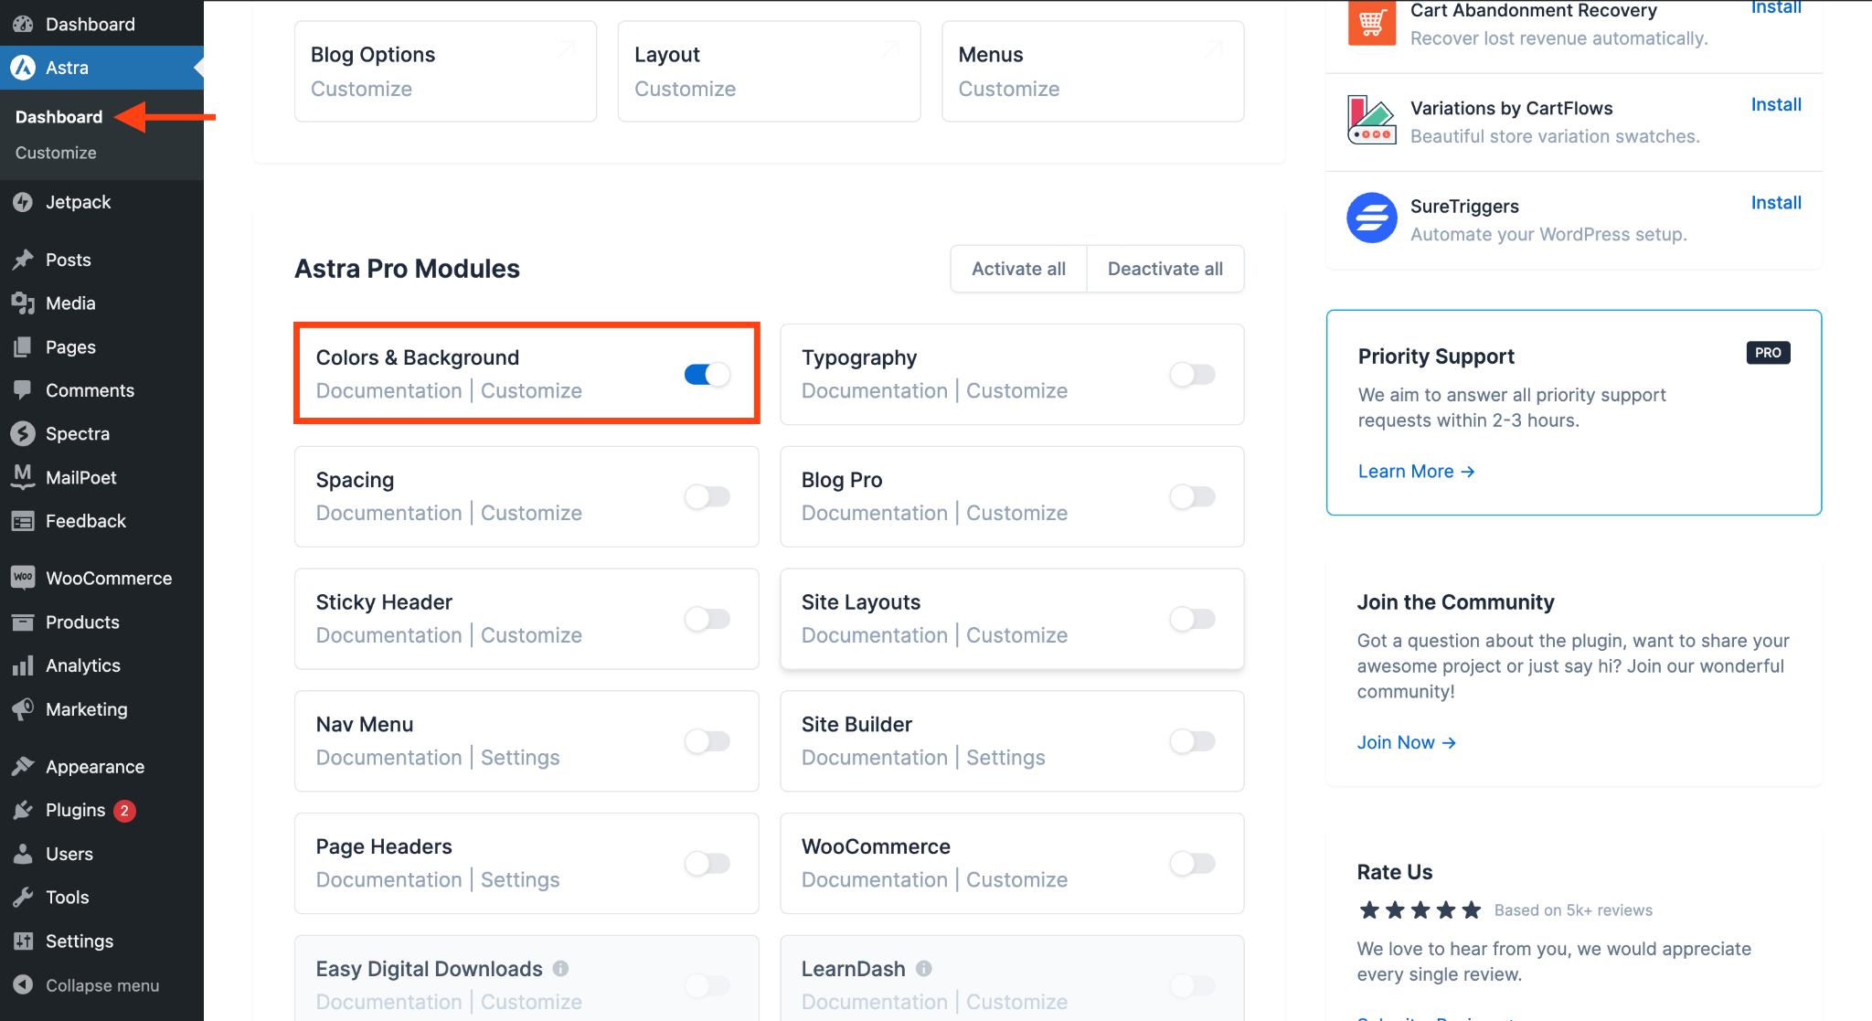Image resolution: width=1872 pixels, height=1021 pixels.
Task: Click the MailPoet M icon
Action: tap(23, 477)
